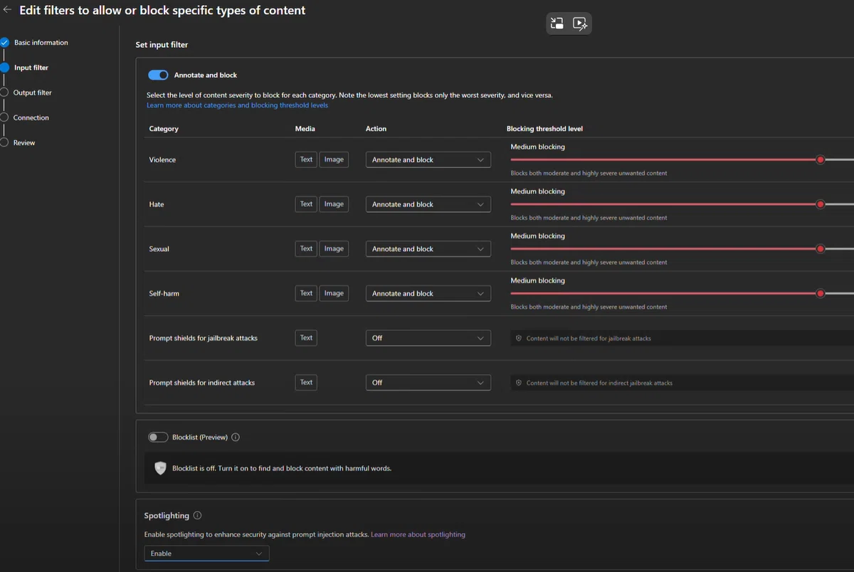Image resolution: width=854 pixels, height=572 pixels.
Task: Click the Blocking threshold level column header
Action: tap(544, 129)
